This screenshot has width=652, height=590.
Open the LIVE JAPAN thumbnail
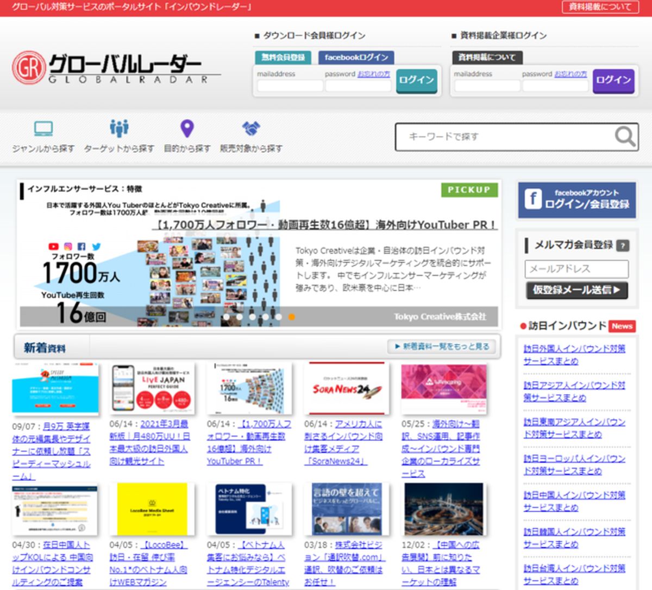point(153,389)
